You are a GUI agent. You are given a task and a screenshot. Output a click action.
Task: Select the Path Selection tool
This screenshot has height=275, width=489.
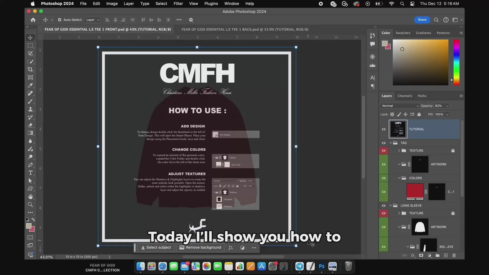click(x=30, y=181)
